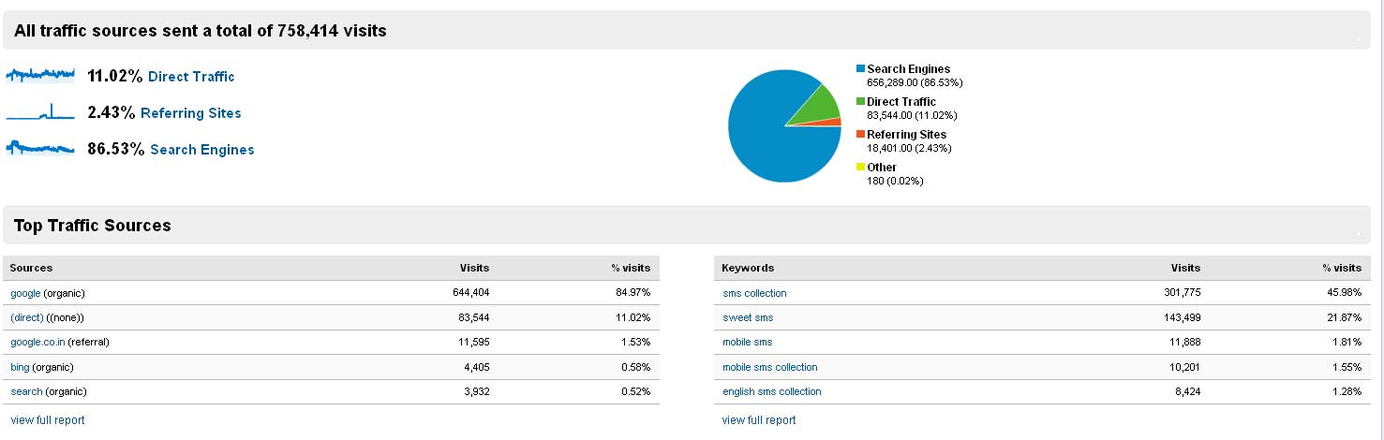This screenshot has width=1384, height=440.
Task: Click the green Direct Traffic pie slice
Action: [818, 107]
